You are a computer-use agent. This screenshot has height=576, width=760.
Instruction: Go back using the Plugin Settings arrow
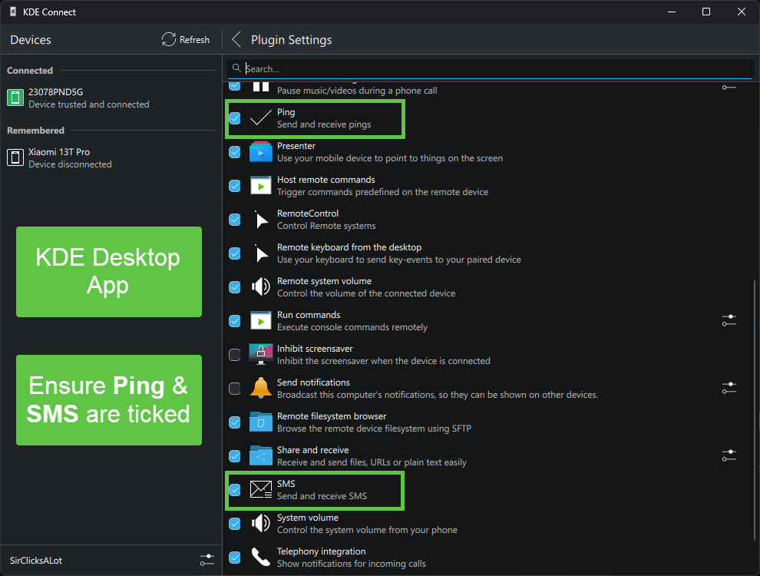point(236,39)
